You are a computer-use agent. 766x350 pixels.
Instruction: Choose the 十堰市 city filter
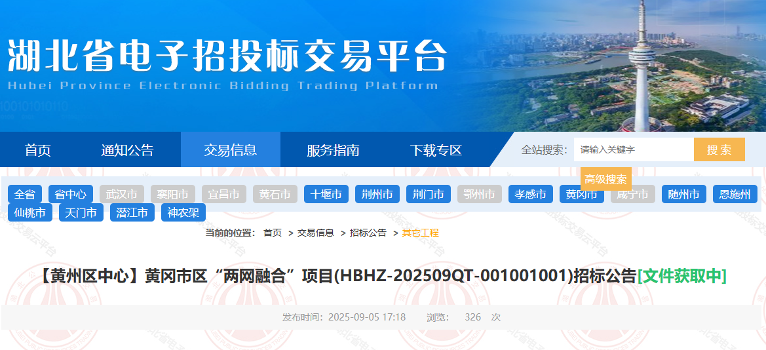coord(326,195)
